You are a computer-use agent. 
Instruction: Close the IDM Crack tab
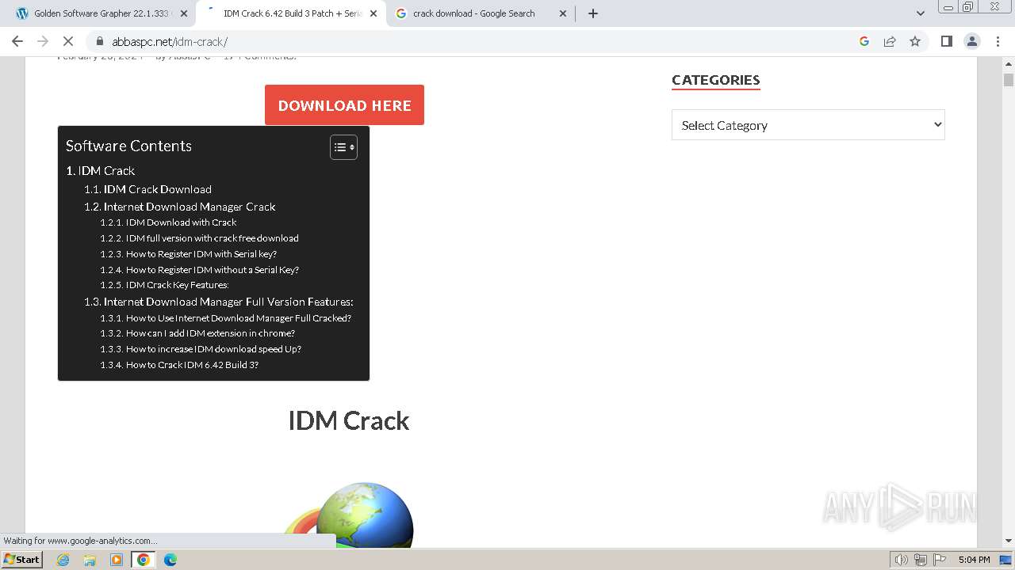pos(373,13)
